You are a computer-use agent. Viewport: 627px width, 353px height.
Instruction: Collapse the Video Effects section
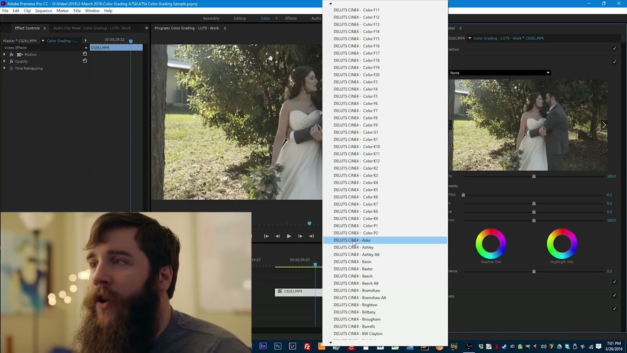click(x=86, y=47)
